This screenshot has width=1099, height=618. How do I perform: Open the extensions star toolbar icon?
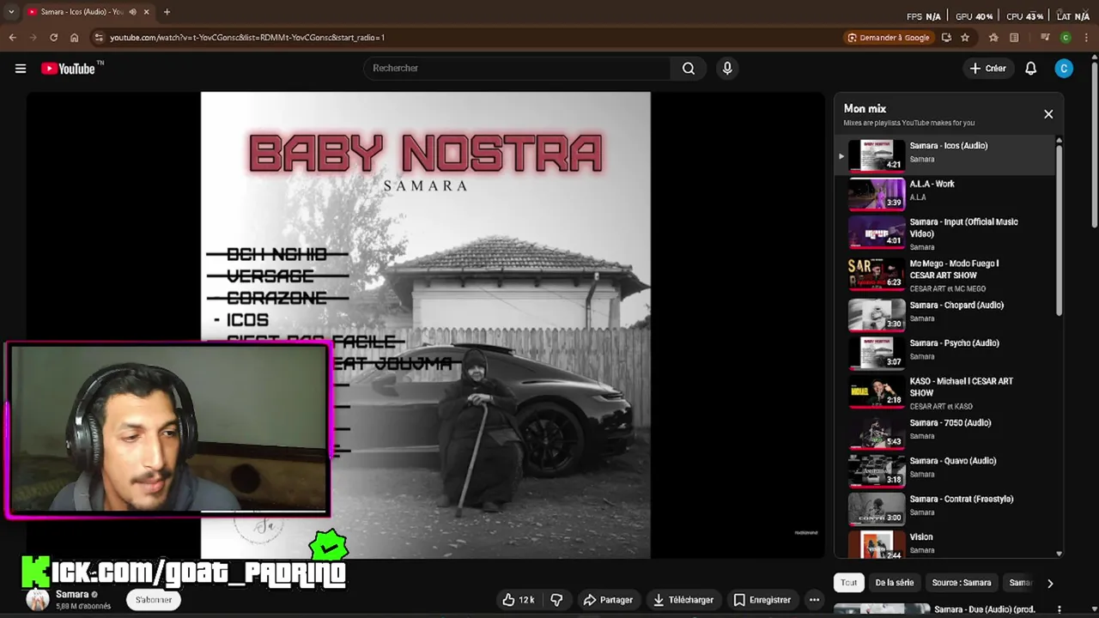click(x=993, y=38)
